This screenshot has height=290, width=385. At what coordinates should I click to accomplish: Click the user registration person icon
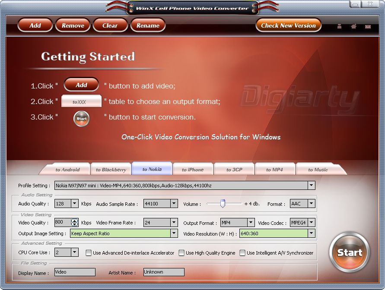[x=339, y=26]
